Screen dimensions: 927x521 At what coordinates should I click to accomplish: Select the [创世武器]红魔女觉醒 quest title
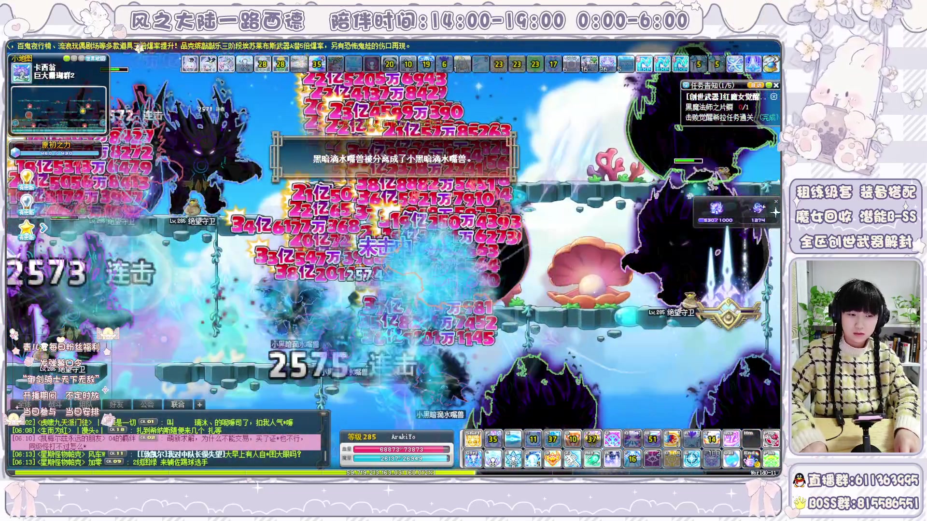click(726, 96)
